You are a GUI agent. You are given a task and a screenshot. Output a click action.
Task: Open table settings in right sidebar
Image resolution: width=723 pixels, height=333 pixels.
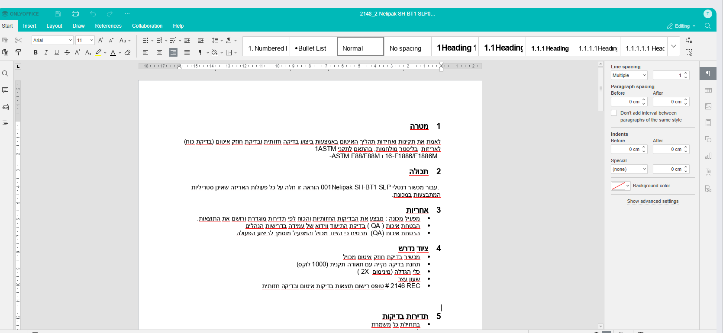tap(708, 90)
